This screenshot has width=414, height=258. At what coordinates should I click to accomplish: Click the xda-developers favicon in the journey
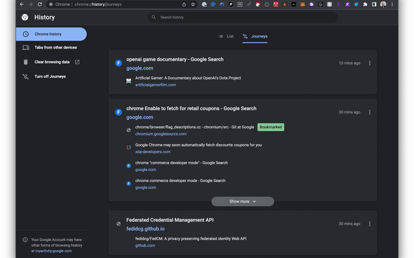pos(128,148)
